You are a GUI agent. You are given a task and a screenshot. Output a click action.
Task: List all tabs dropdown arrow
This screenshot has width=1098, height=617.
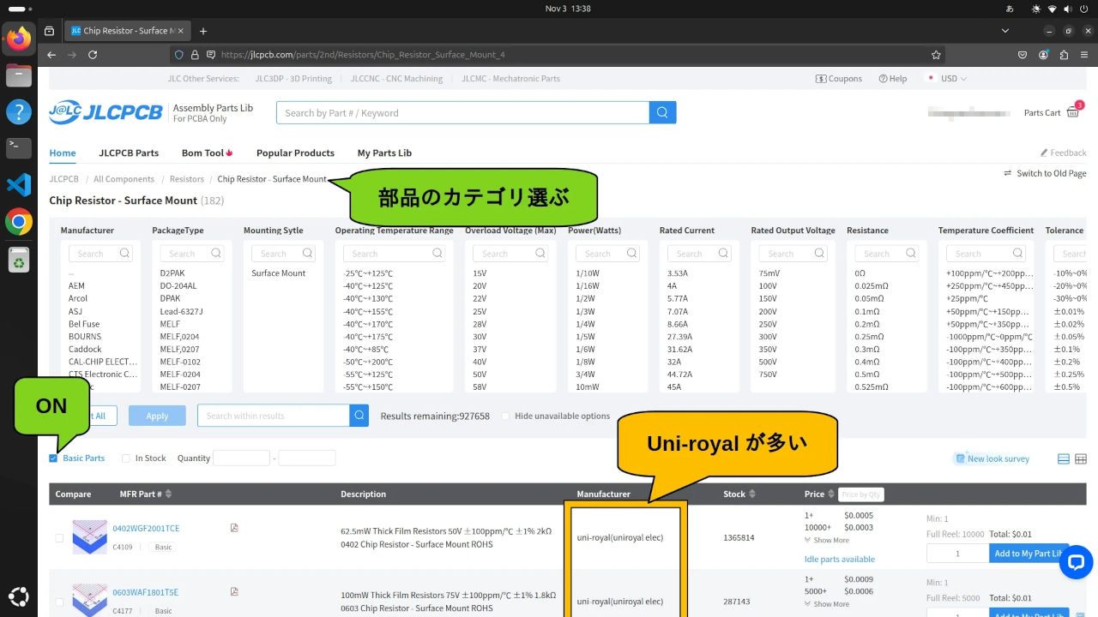1005,31
